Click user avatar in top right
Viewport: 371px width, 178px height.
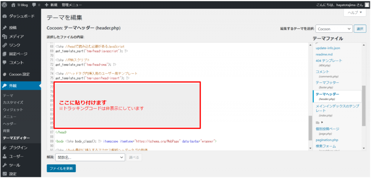[367, 5]
